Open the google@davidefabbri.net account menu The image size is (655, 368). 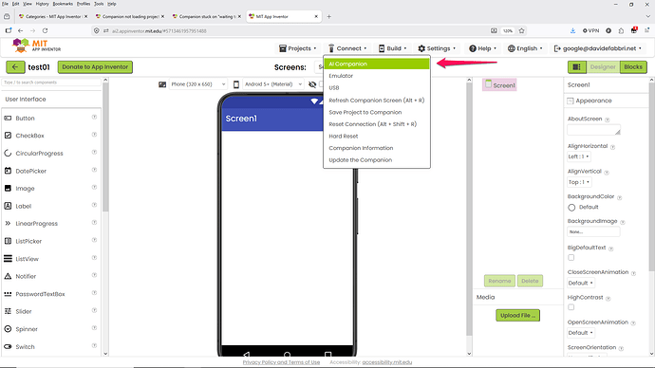(597, 48)
